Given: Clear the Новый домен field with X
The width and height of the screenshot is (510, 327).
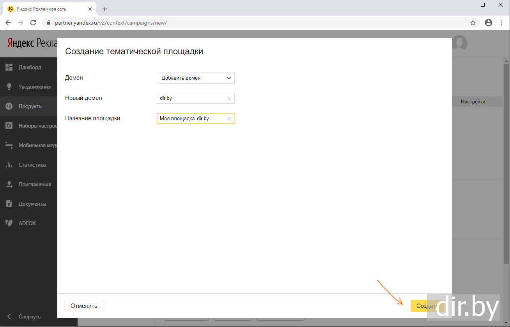Looking at the screenshot, I should pyautogui.click(x=229, y=98).
